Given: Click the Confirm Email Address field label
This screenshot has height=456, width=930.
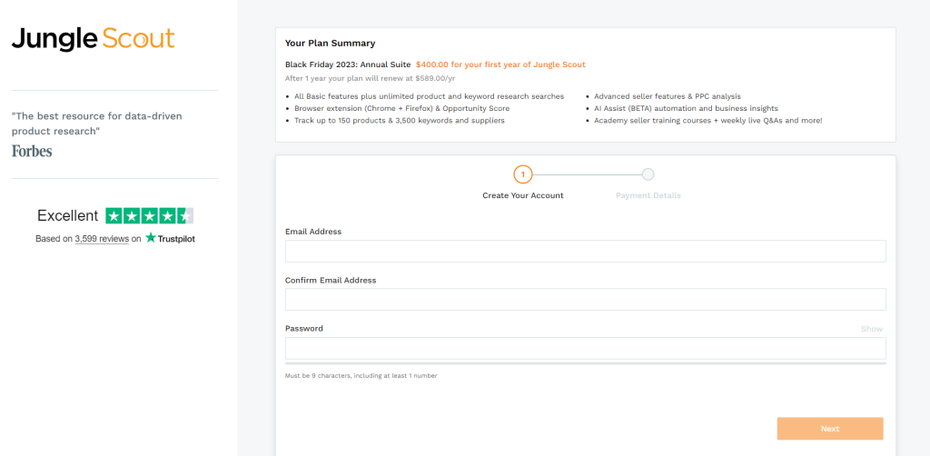Looking at the screenshot, I should coord(331,280).
